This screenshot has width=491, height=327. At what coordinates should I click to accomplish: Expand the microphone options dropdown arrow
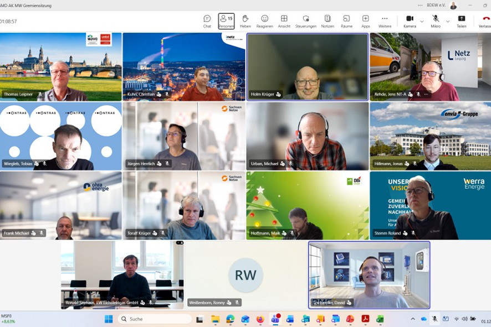[448, 21]
